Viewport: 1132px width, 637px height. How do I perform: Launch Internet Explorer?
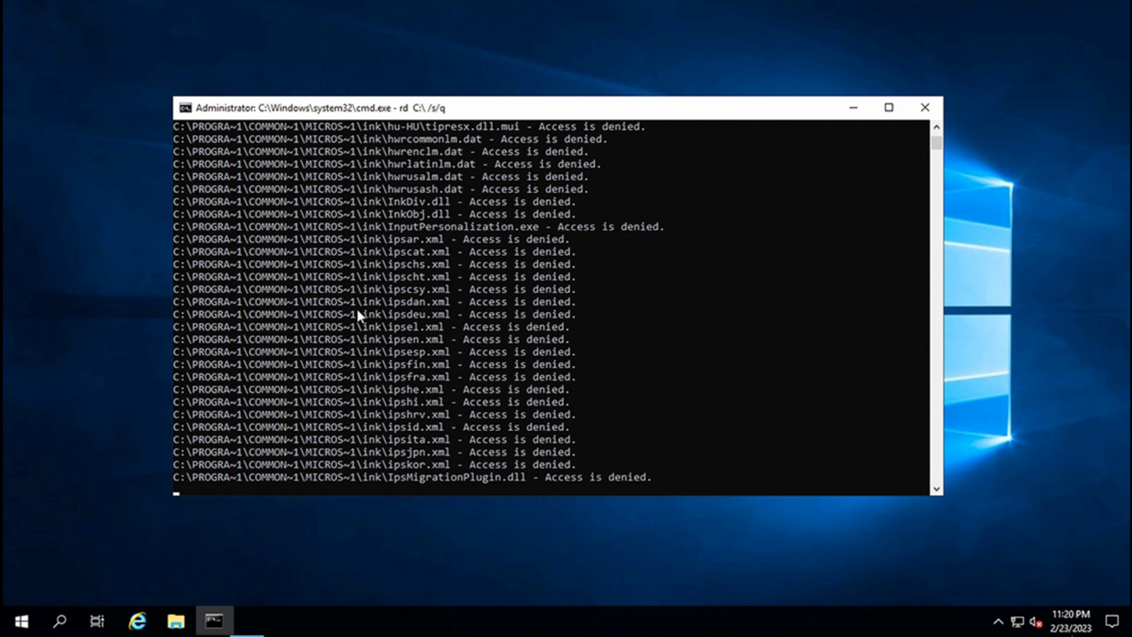[x=137, y=621]
